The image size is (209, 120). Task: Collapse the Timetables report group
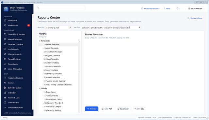point(40,41)
